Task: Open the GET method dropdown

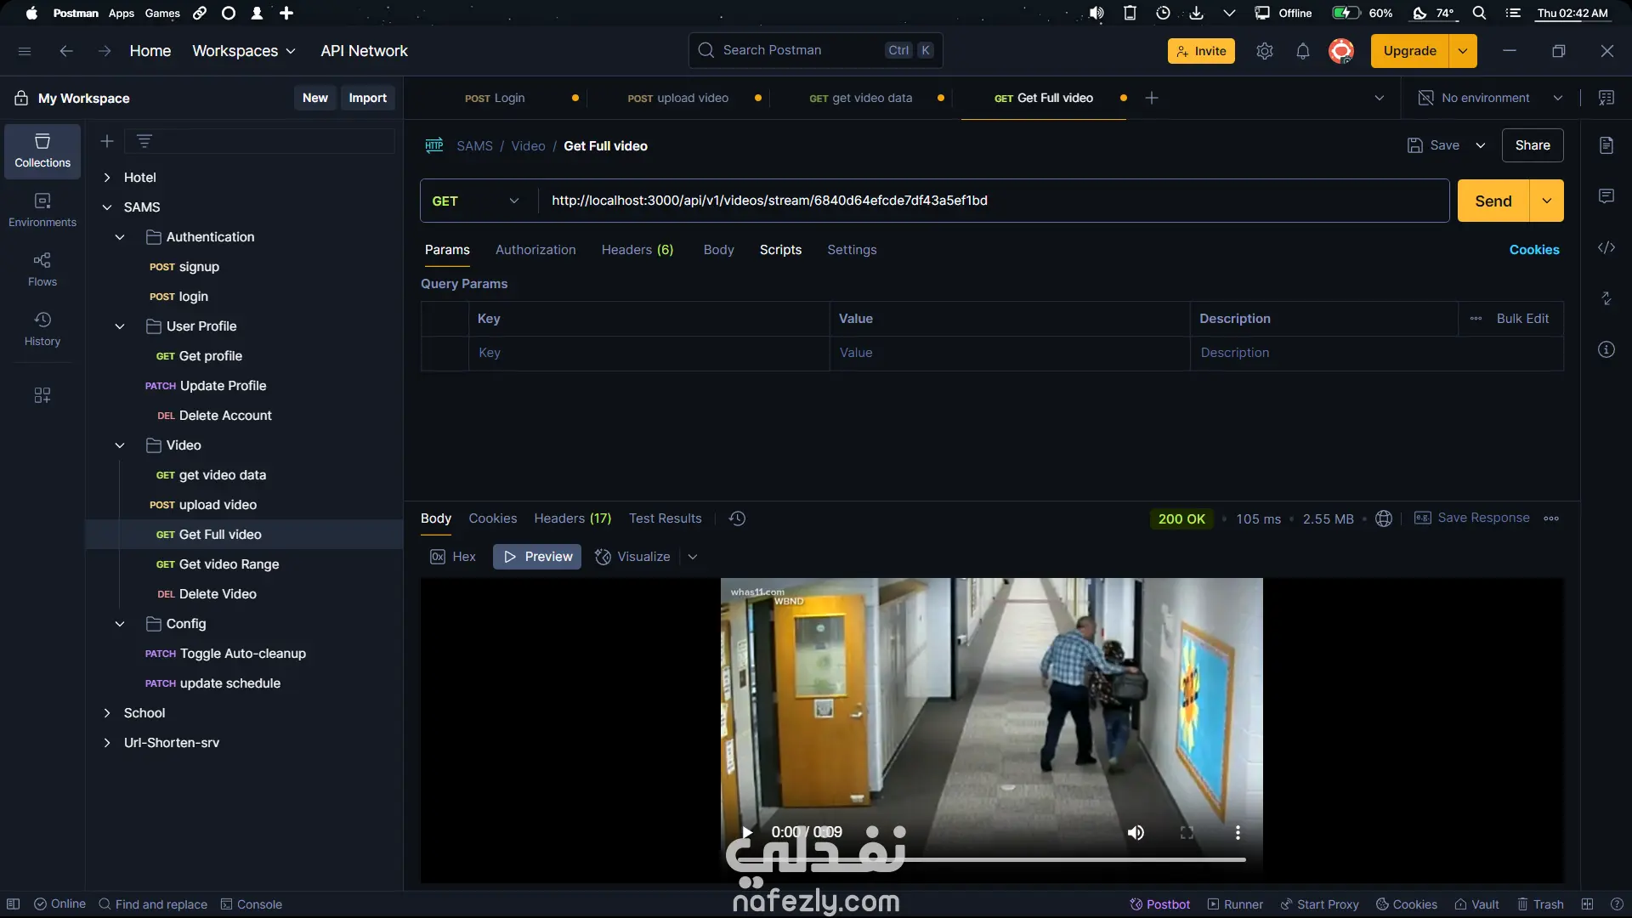Action: coord(476,201)
